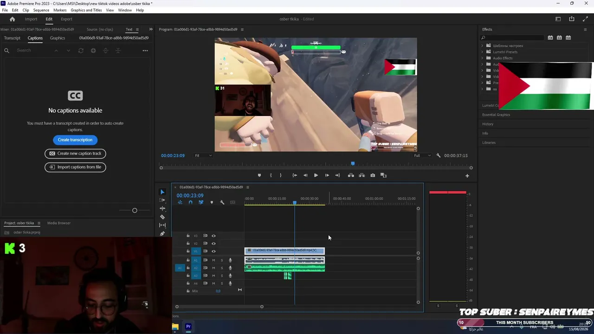Add marker in Program Monitor

[x=259, y=175]
